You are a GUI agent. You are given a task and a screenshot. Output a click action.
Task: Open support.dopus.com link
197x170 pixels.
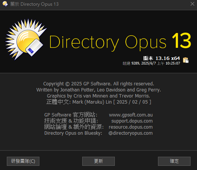pos(132,121)
